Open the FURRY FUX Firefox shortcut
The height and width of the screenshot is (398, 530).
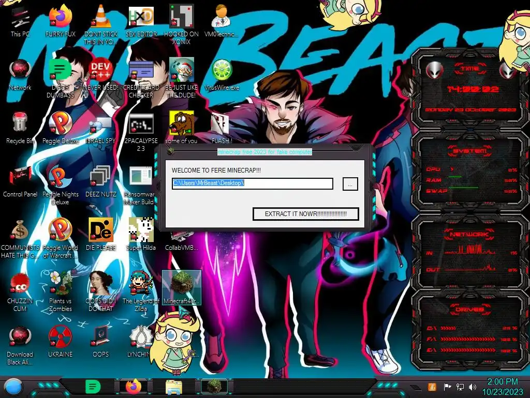point(60,21)
